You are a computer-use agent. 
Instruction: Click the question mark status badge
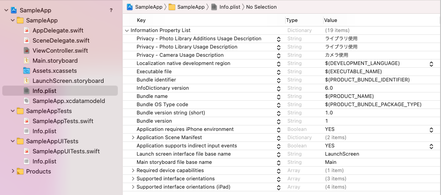[x=111, y=10]
